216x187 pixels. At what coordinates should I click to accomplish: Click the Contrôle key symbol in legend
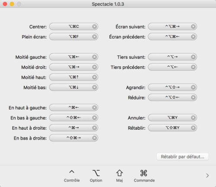72,172
